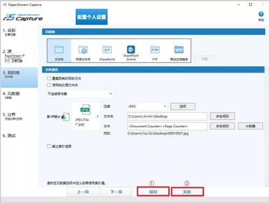
Task: Go to previous page with 上一页
Action: pos(83,192)
